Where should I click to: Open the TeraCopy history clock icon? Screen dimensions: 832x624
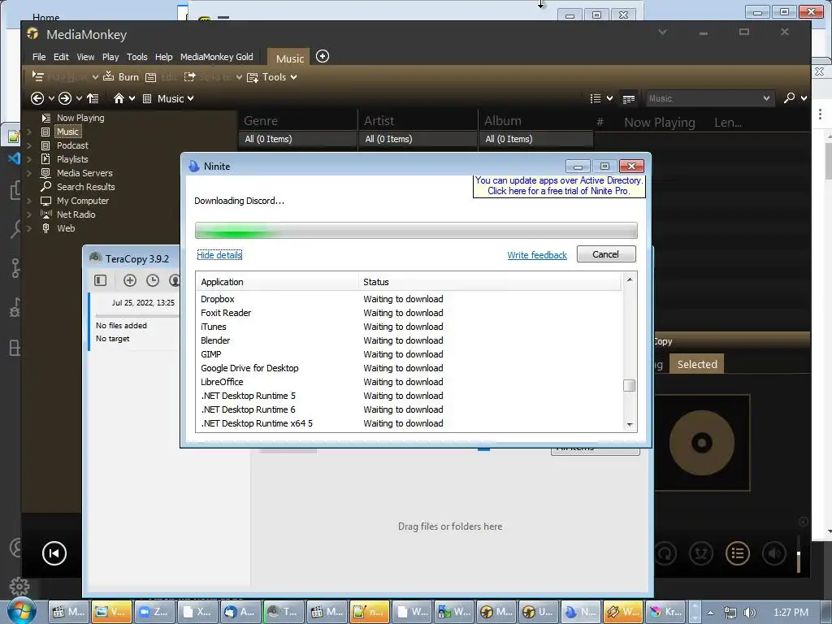[153, 280]
